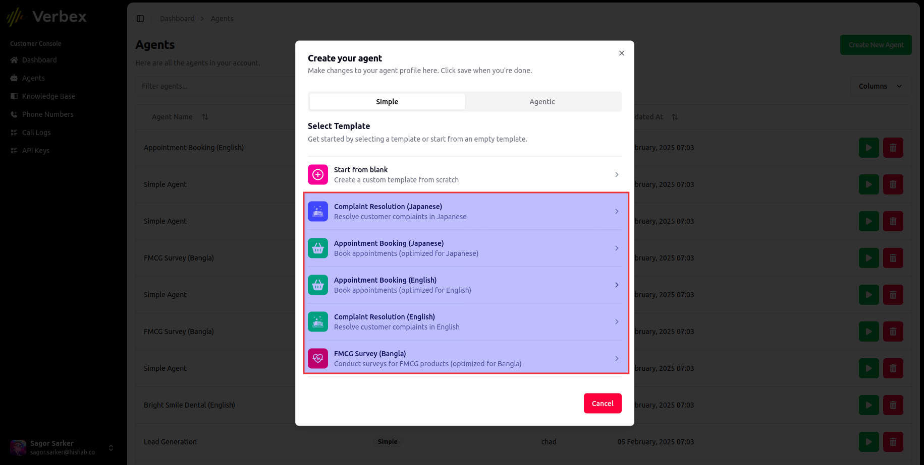This screenshot has height=465, width=924.
Task: Toggle the sidebar collapse icon near breadcrumb
Action: (x=140, y=18)
